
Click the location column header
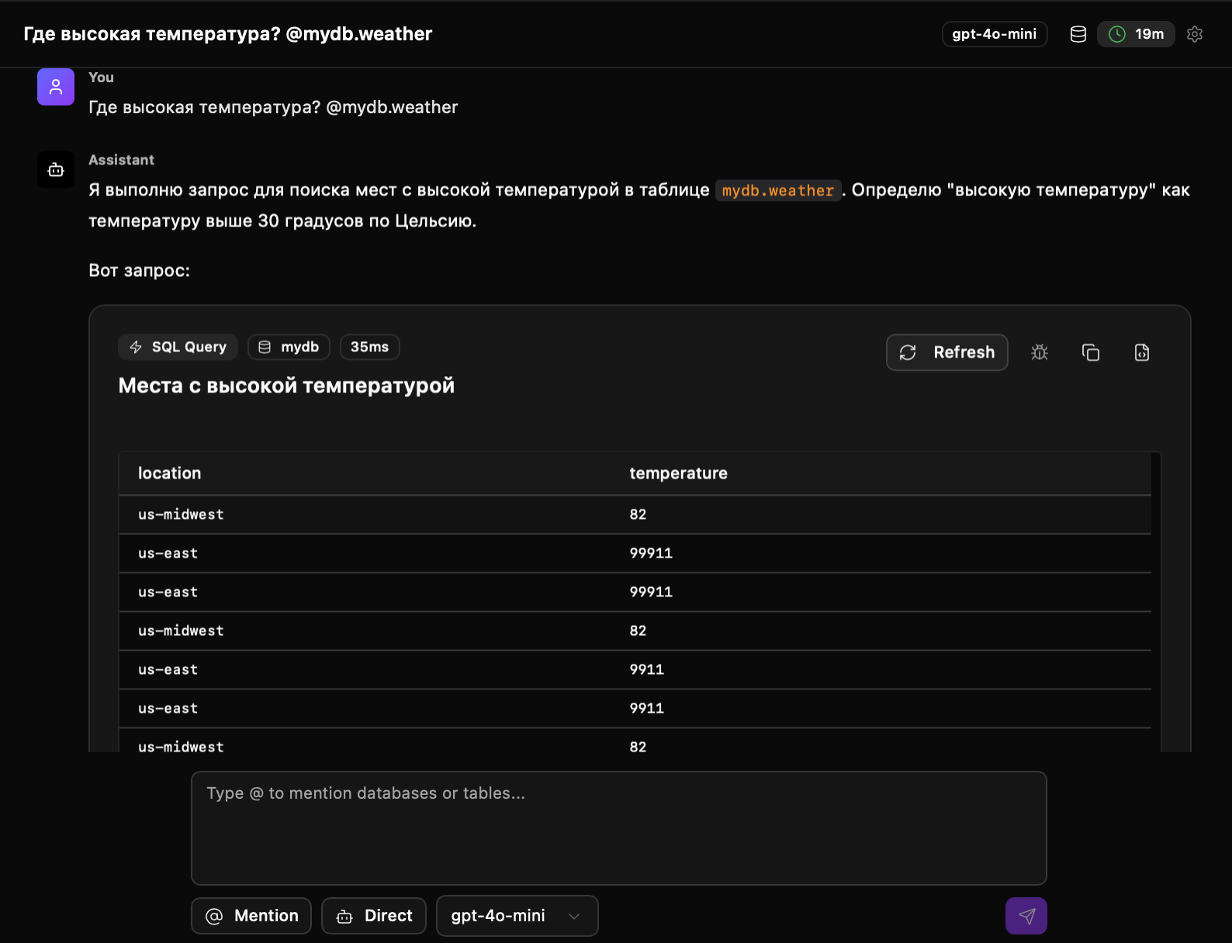169,474
